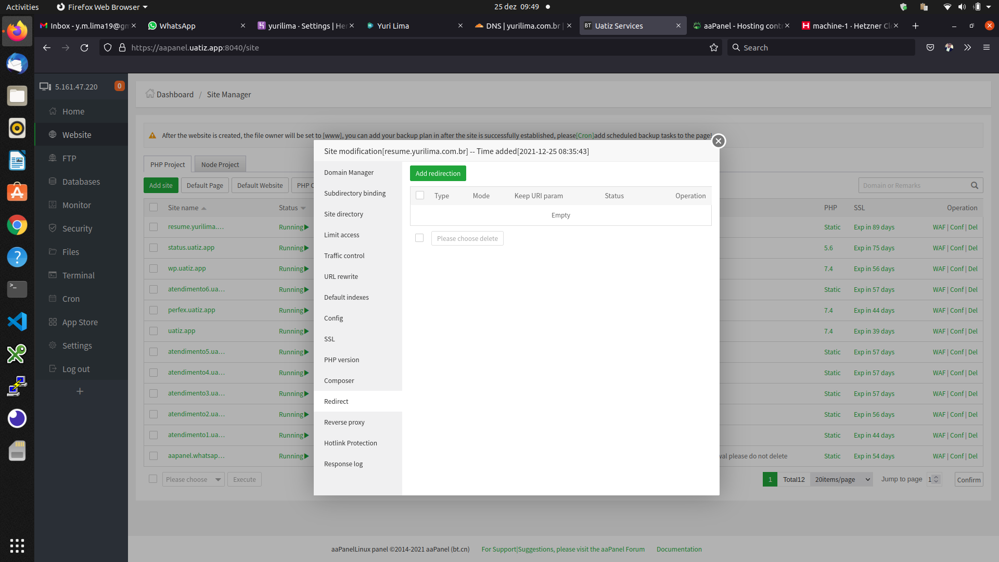This screenshot has height=562, width=999.
Task: Expand the 20items/page selector
Action: [x=841, y=480]
